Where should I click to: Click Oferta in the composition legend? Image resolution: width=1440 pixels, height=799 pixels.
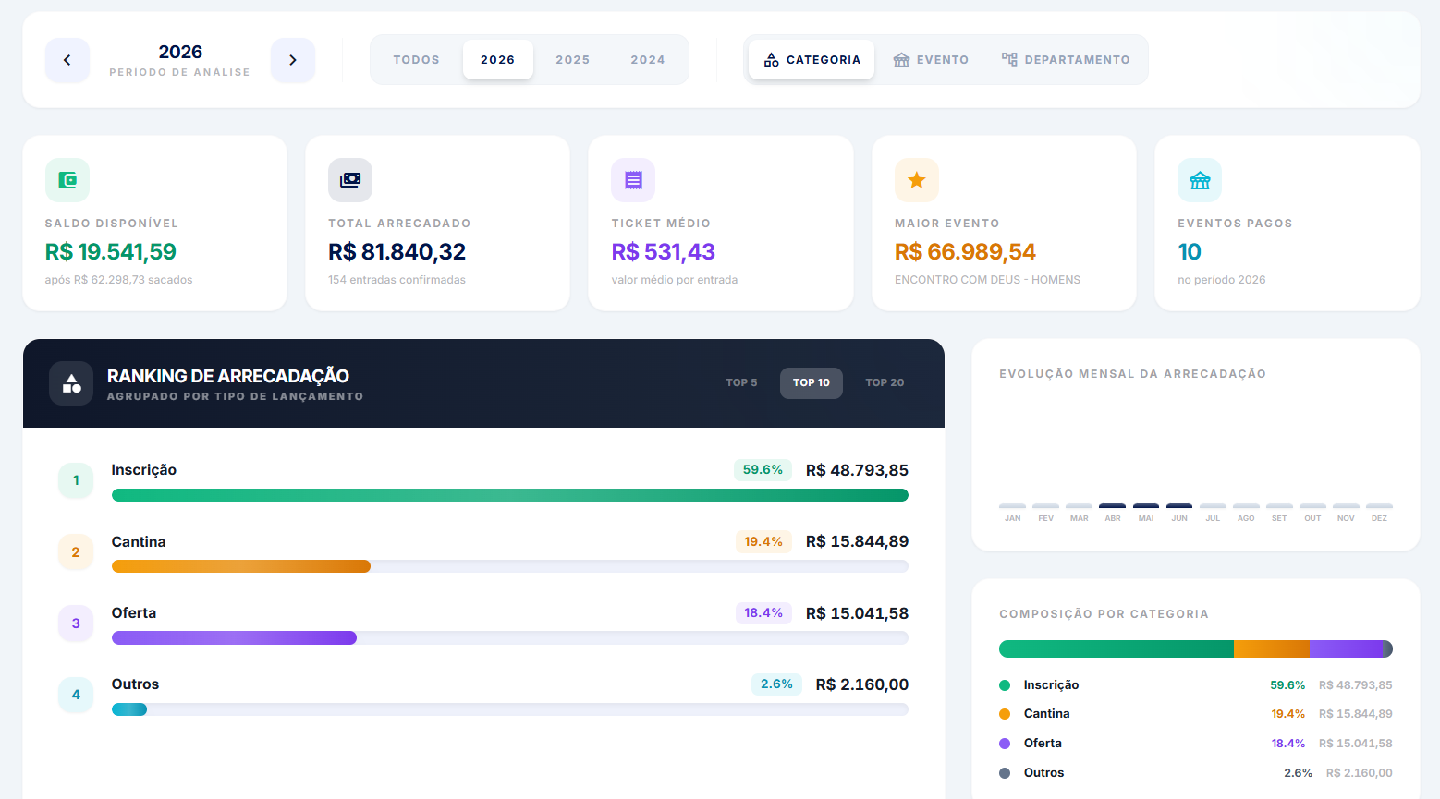point(1043,744)
